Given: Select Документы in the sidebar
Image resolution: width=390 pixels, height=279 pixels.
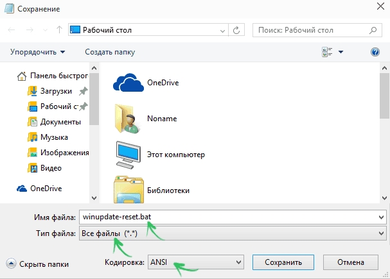Looking at the screenshot, I should pyautogui.click(x=60, y=122).
